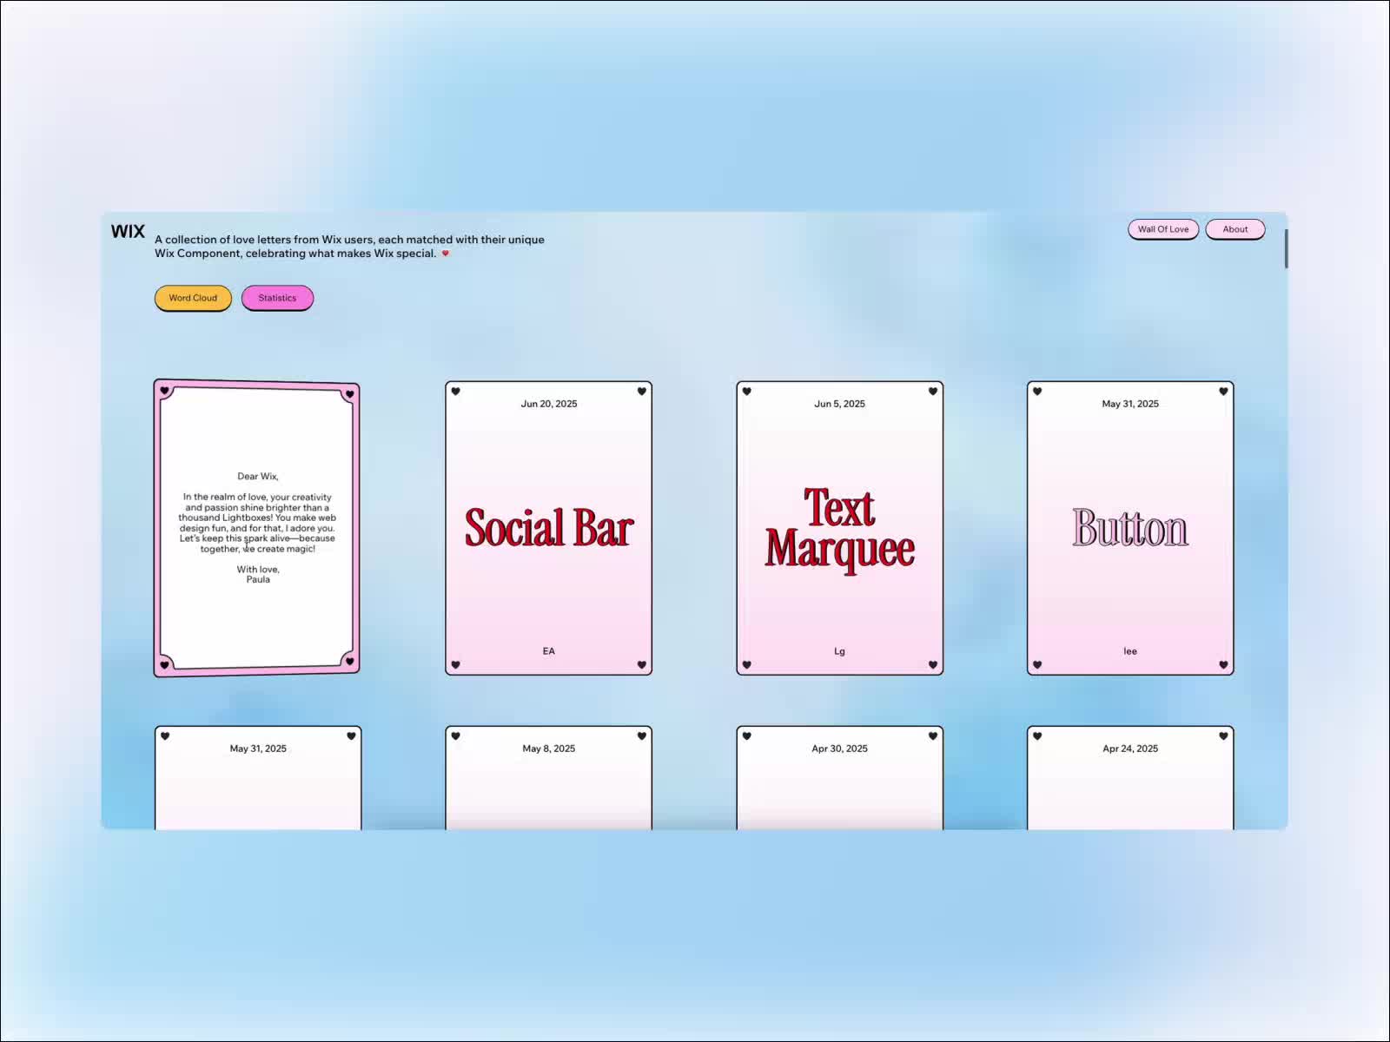Viewport: 1390px width, 1042px height.
Task: Click the red heart emoji after the description
Action: (x=446, y=254)
